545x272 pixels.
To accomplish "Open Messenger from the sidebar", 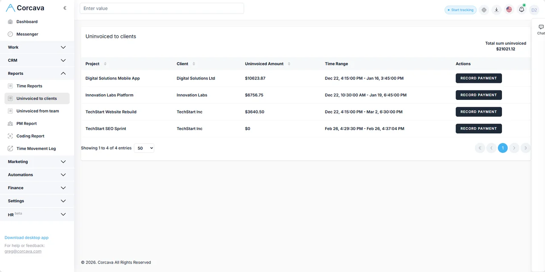I will (x=27, y=34).
